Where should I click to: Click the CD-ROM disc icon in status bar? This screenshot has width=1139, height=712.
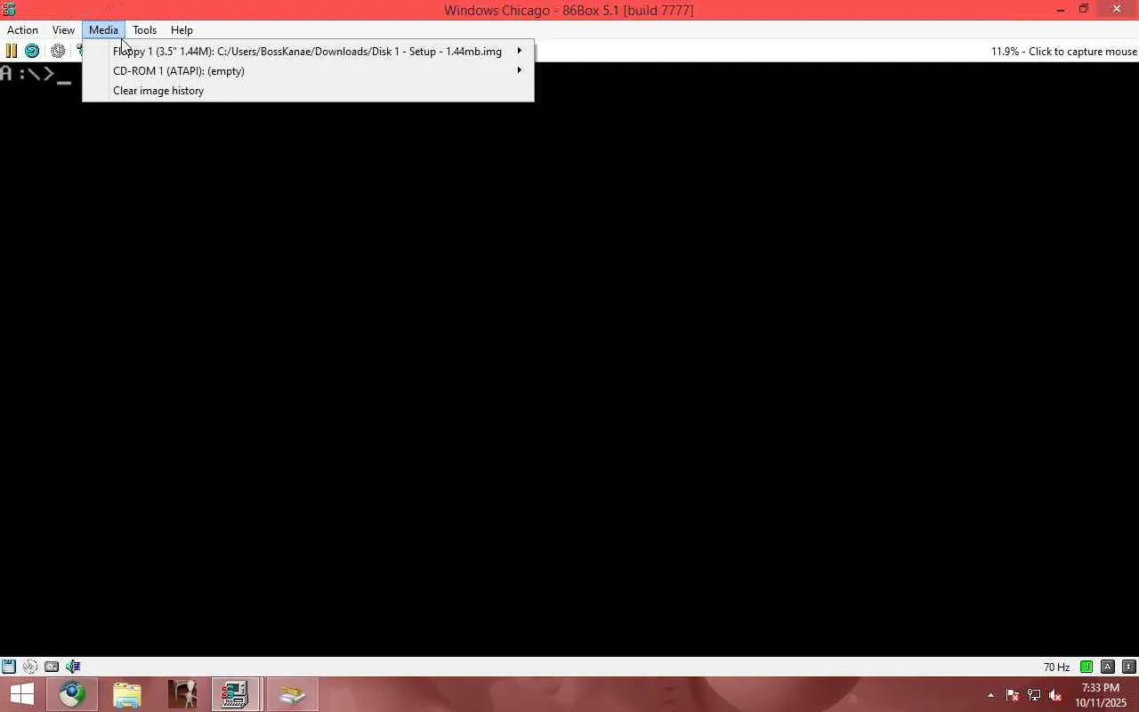[30, 667]
